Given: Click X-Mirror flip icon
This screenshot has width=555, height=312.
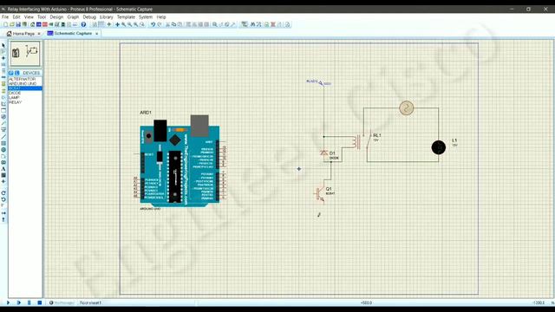Looking at the screenshot, I should pyautogui.click(x=3, y=213).
